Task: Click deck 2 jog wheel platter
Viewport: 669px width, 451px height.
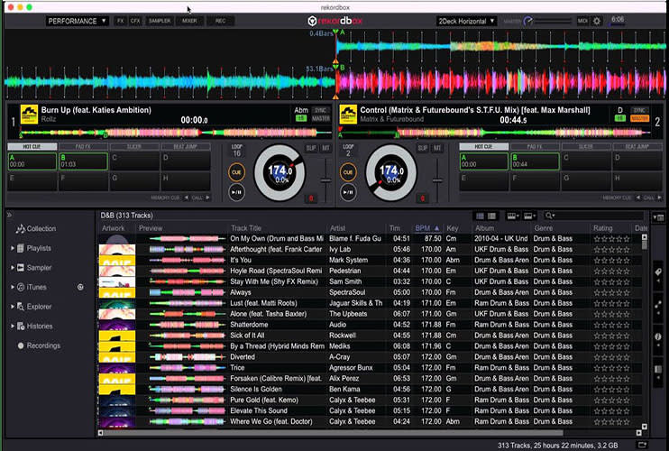Action: (x=390, y=173)
